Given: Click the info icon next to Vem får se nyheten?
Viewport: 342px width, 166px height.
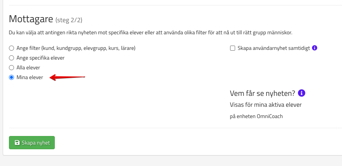Looking at the screenshot, I should click(x=302, y=93).
